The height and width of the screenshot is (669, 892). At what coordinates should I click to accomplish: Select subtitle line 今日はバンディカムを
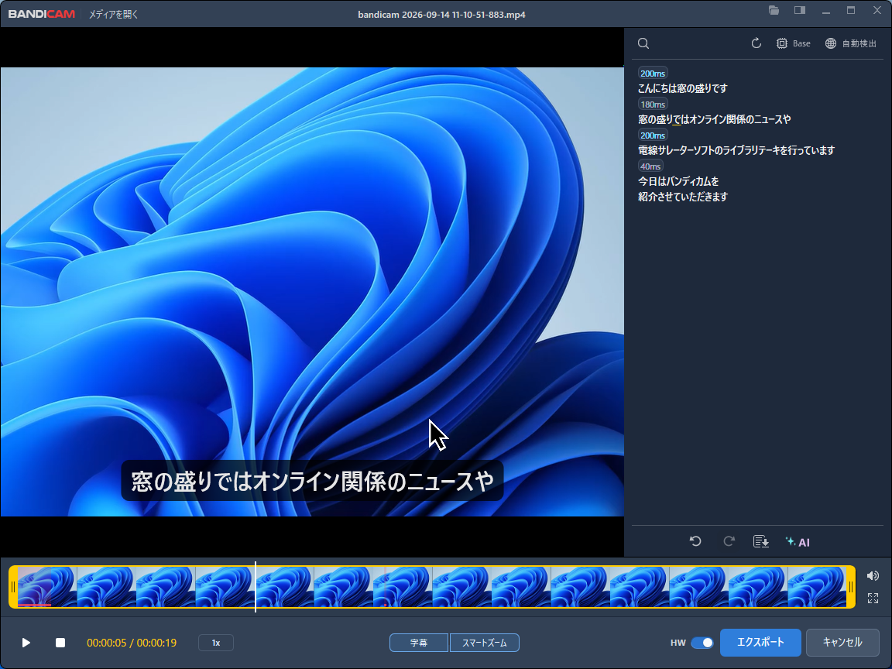[678, 181]
